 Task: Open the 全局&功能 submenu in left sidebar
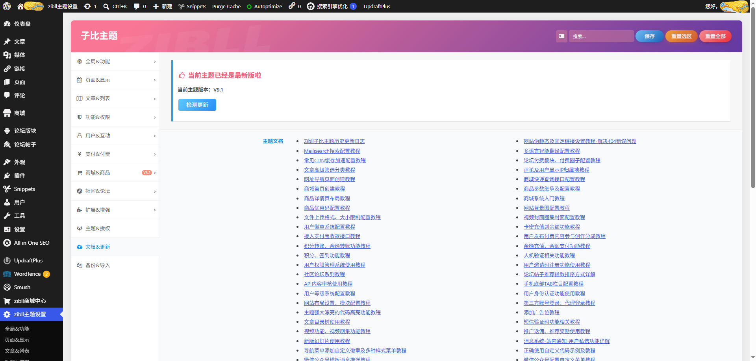pos(17,329)
